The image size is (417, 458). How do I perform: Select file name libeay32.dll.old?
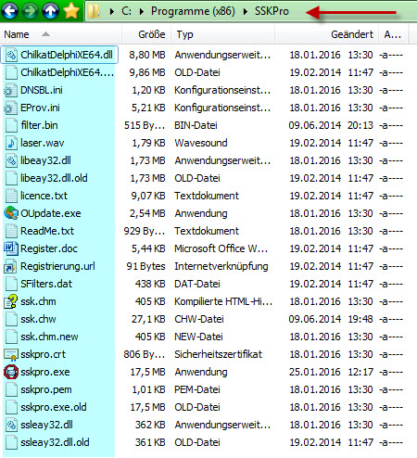(54, 178)
